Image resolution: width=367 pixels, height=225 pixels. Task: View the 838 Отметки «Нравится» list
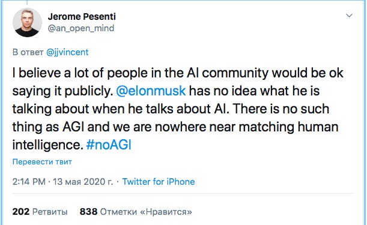136,212
